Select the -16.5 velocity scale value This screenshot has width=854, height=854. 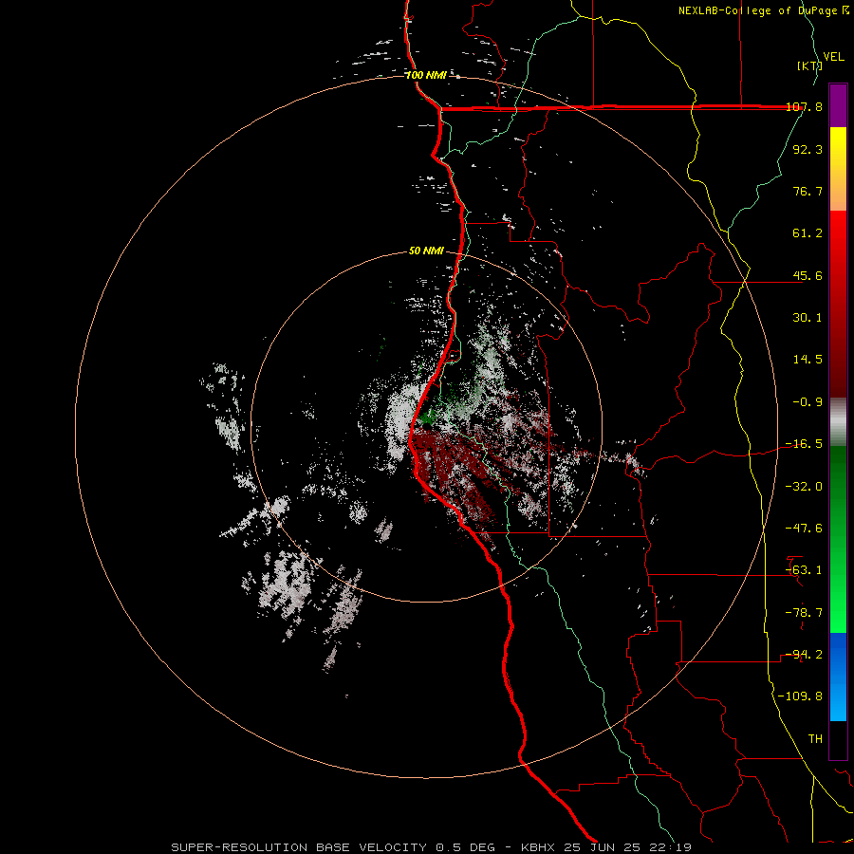(x=804, y=444)
